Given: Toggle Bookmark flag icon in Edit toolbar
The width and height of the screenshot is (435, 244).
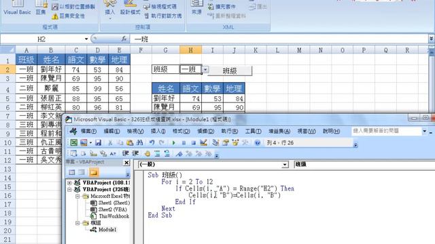Looking at the screenshot, I should 179,154.
